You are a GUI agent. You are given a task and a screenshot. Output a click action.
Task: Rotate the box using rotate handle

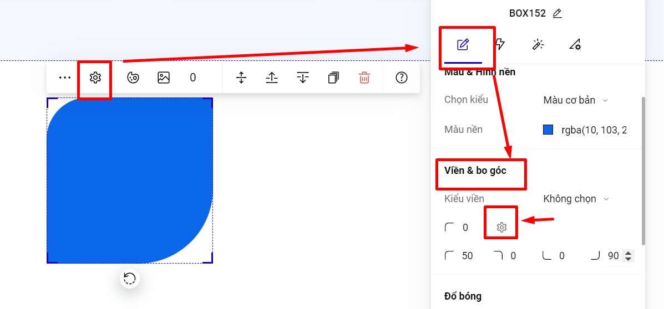[x=130, y=279]
